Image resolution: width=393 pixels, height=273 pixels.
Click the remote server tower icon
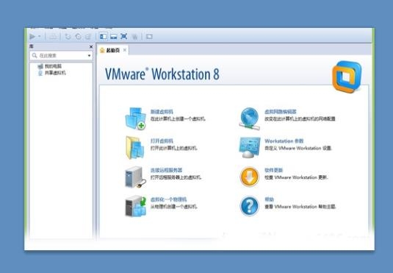[135, 177]
